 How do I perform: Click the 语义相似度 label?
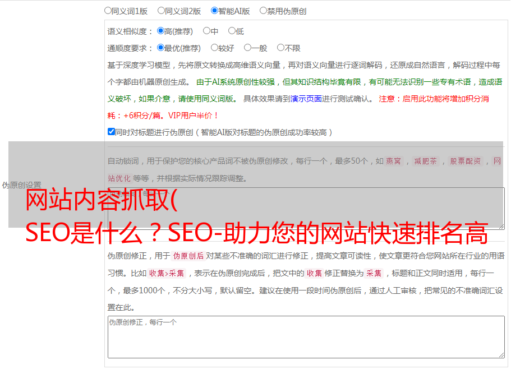[130, 31]
